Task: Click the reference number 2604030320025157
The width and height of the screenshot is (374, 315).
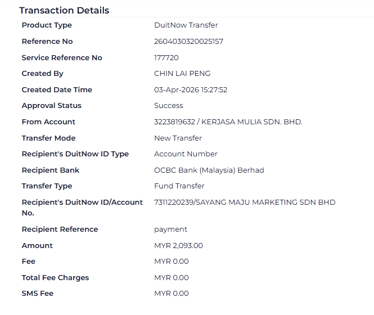Action: (x=188, y=42)
